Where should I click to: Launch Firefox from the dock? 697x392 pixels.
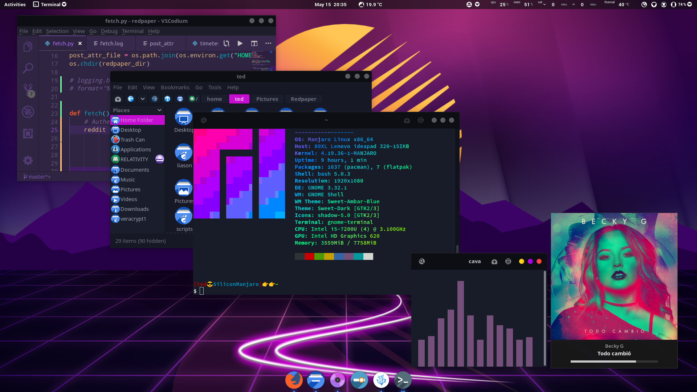[294, 380]
